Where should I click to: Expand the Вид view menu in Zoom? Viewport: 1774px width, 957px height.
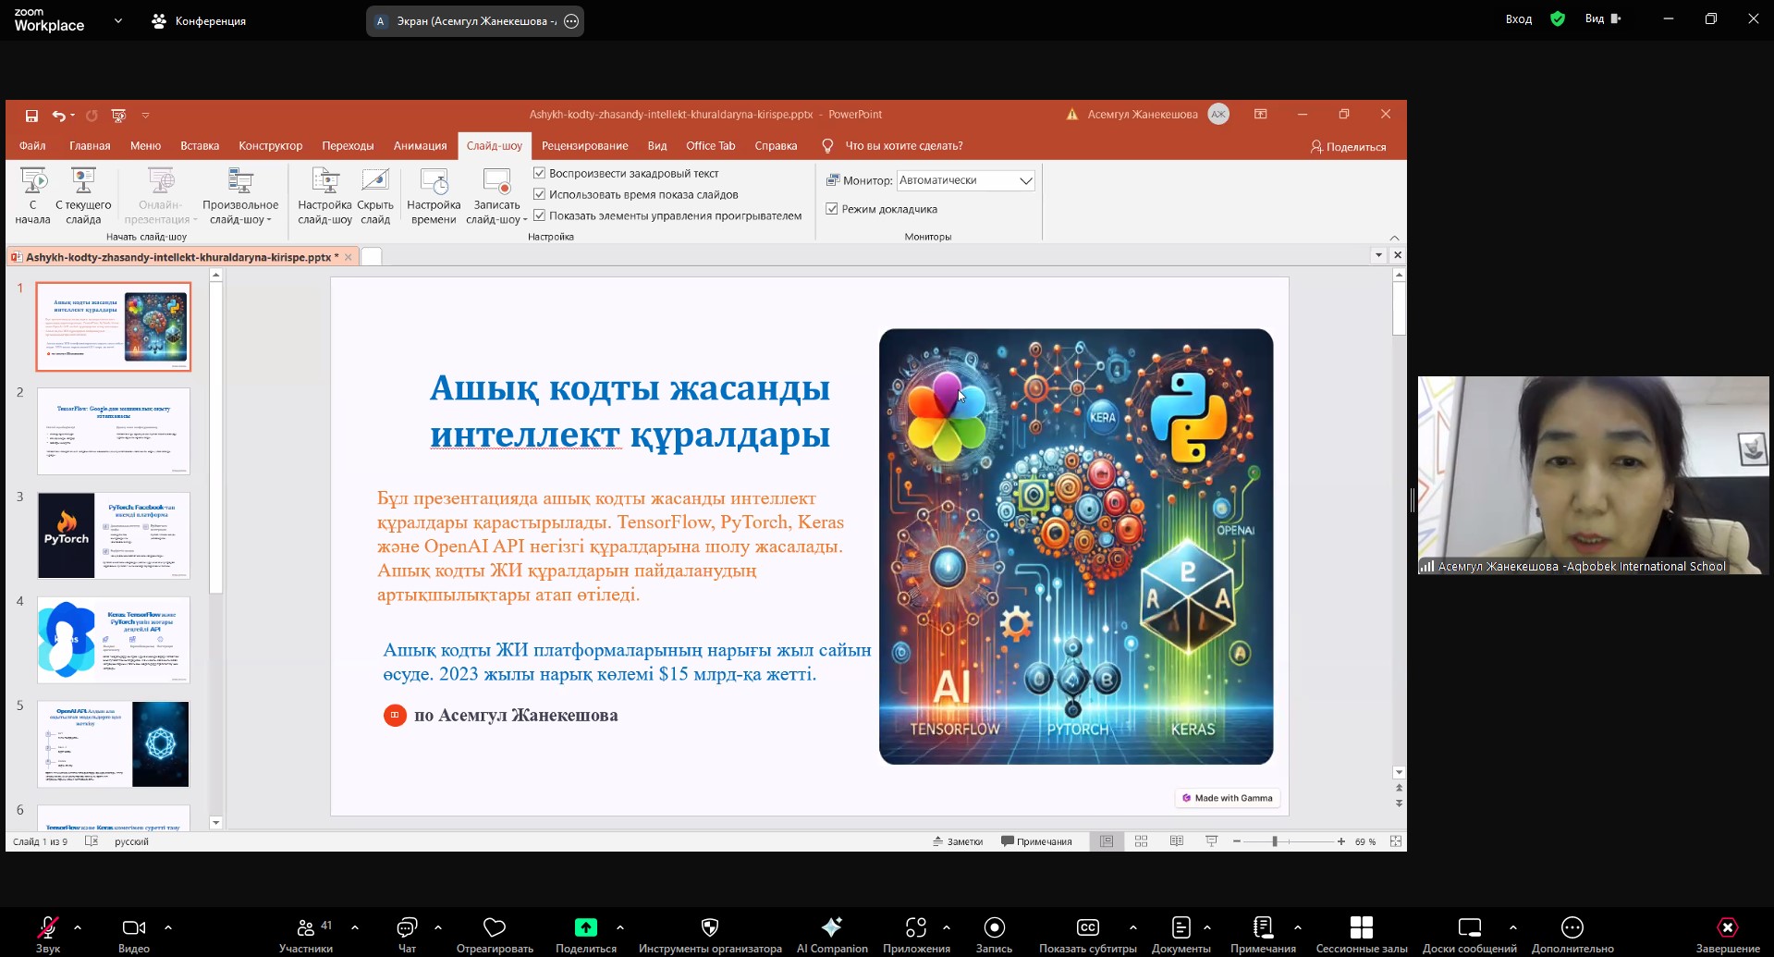[1602, 18]
